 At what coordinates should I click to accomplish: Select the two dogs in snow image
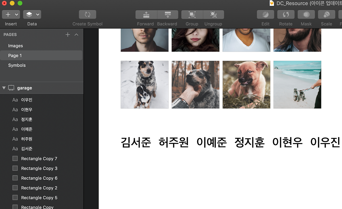[x=145, y=85]
